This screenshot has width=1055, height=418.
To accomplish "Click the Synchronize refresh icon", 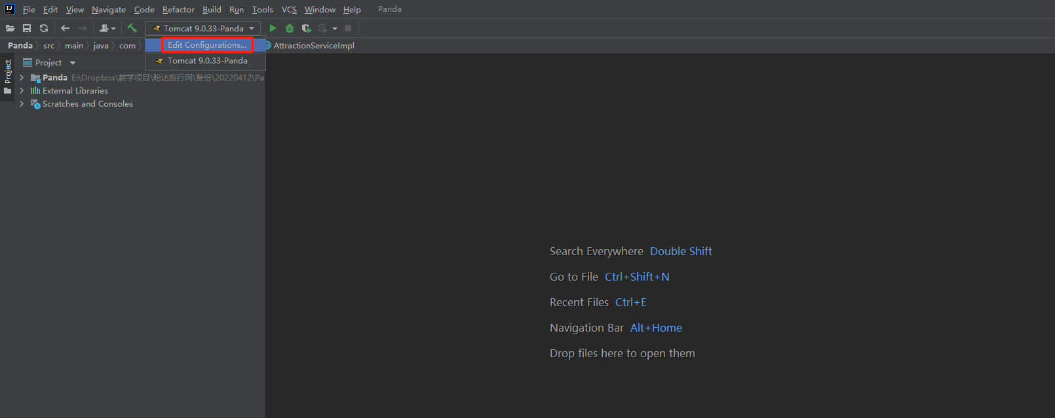I will click(x=44, y=28).
